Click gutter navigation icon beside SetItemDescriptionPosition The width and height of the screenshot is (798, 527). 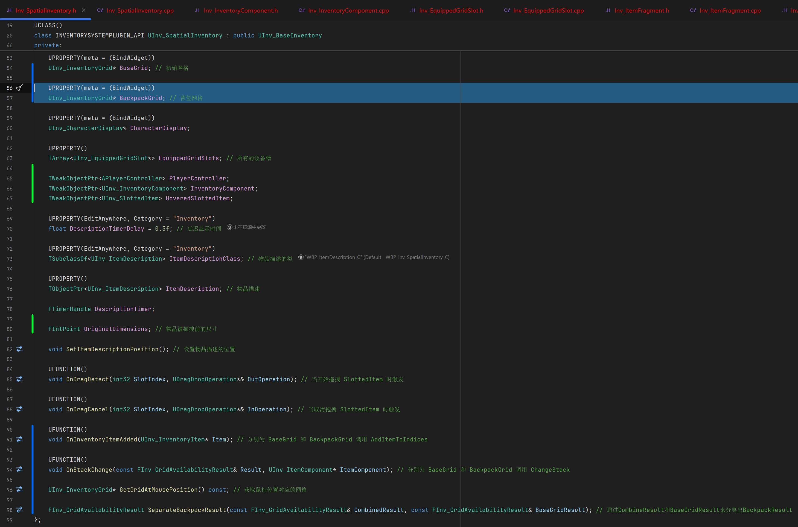[19, 349]
